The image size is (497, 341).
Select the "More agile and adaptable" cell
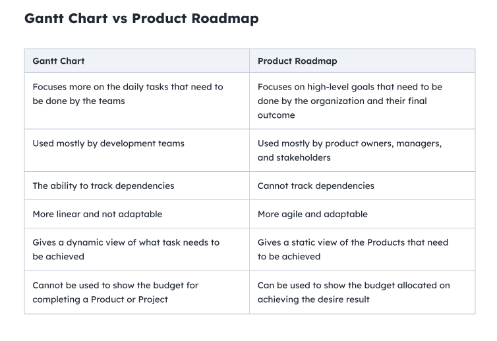point(312,214)
